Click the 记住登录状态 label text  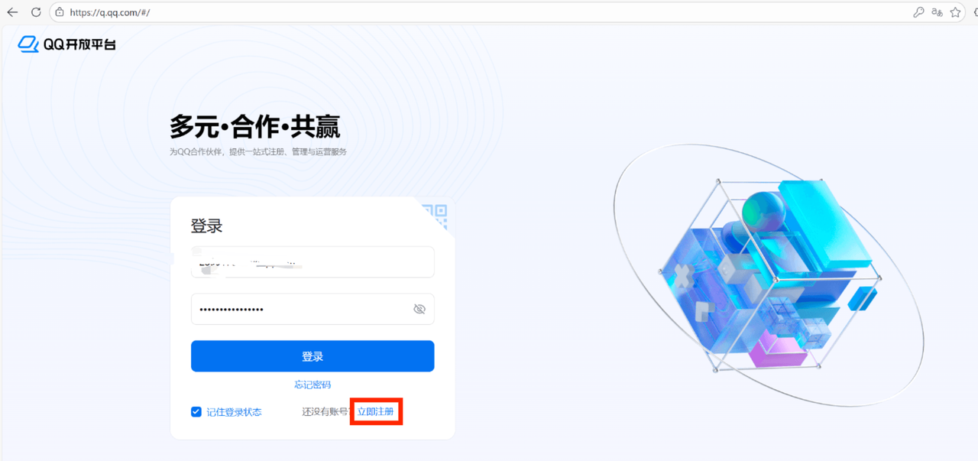pos(234,412)
